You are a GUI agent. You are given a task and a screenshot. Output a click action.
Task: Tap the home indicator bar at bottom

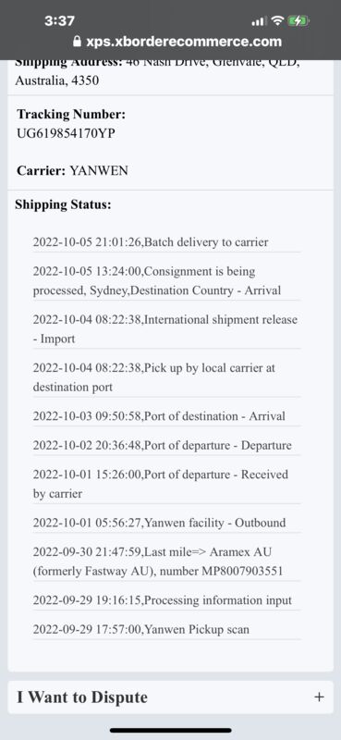tap(171, 730)
